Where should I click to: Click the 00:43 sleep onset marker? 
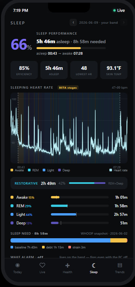coord(18,128)
